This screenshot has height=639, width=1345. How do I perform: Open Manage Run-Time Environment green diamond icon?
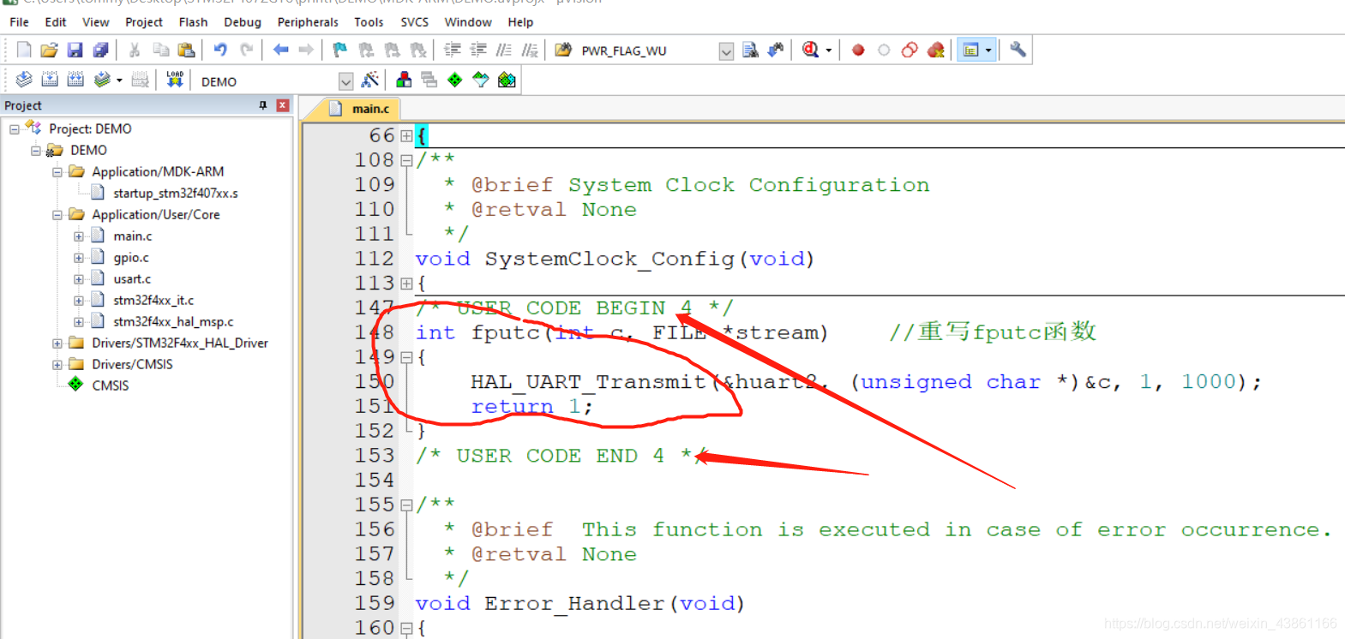[x=455, y=80]
